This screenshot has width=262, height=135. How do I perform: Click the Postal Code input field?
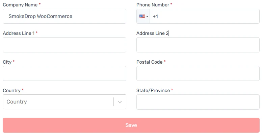point(198,73)
